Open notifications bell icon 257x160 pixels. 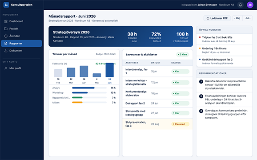[240, 5]
